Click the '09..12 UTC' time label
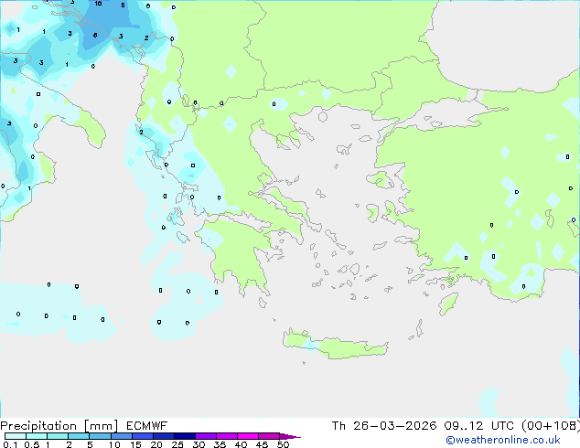This screenshot has width=580, height=448. tap(478, 426)
